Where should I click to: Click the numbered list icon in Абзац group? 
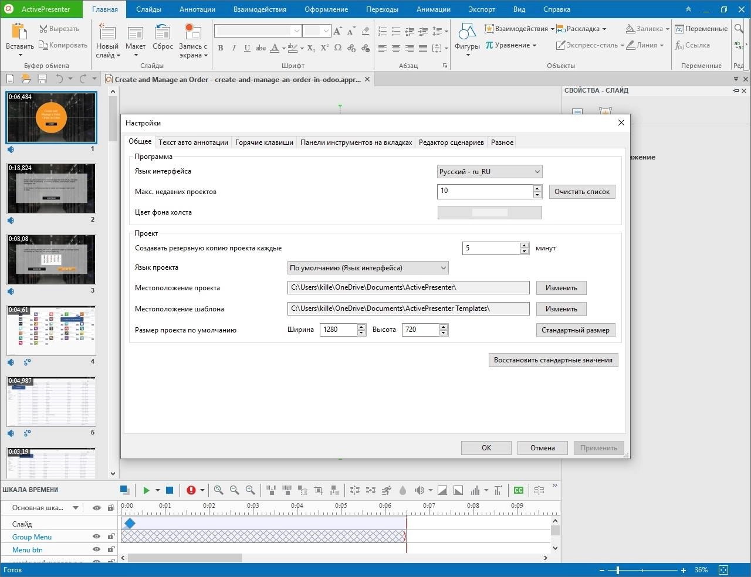click(x=383, y=31)
